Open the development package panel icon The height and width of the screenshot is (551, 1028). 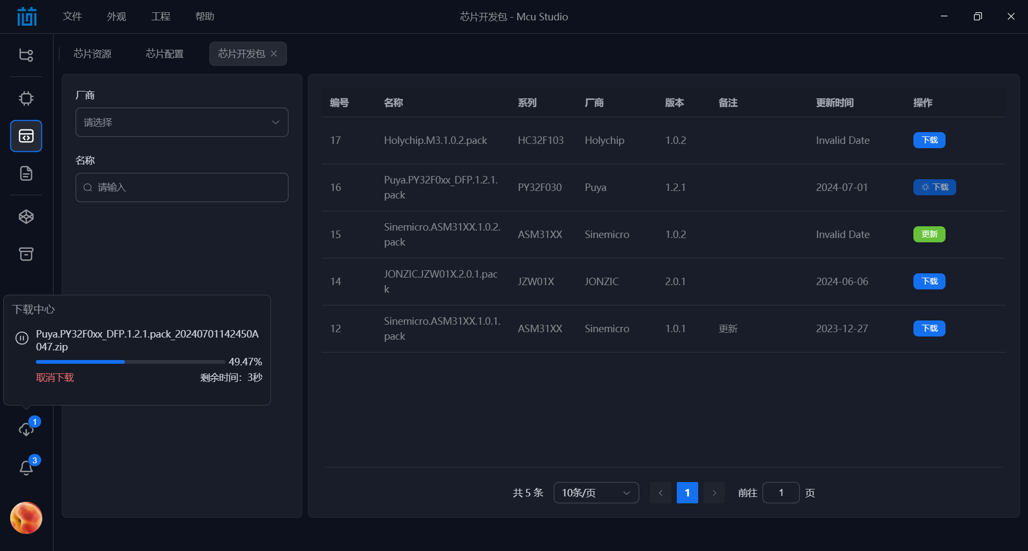click(26, 136)
